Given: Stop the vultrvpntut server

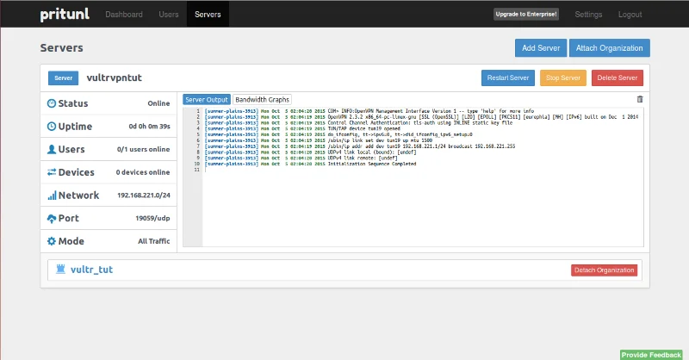Looking at the screenshot, I should point(563,78).
